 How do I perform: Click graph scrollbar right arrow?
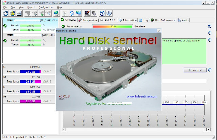point(209,130)
